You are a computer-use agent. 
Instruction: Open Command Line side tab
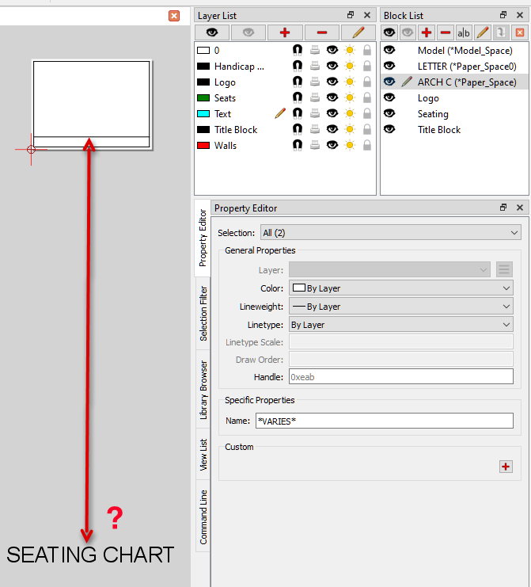(x=203, y=517)
